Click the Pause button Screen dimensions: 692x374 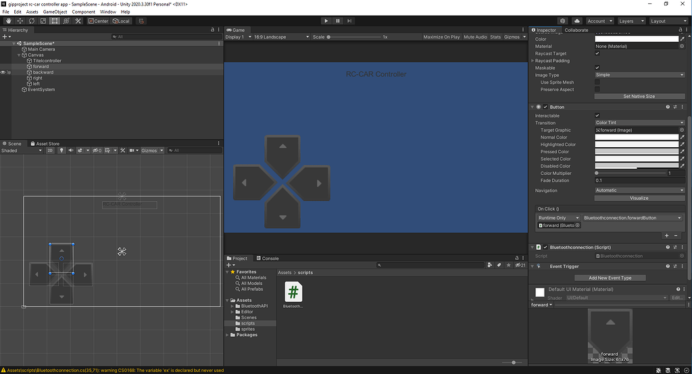point(338,21)
